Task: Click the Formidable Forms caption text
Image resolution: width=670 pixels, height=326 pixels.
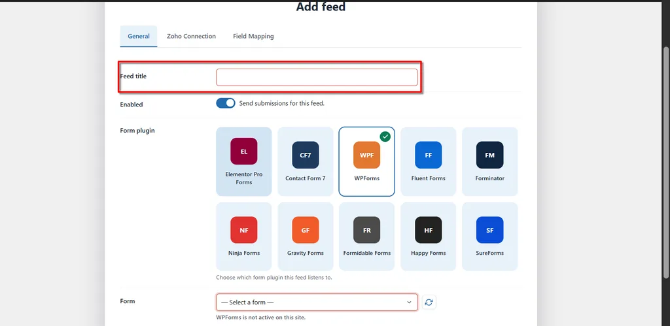Action: tap(366, 253)
